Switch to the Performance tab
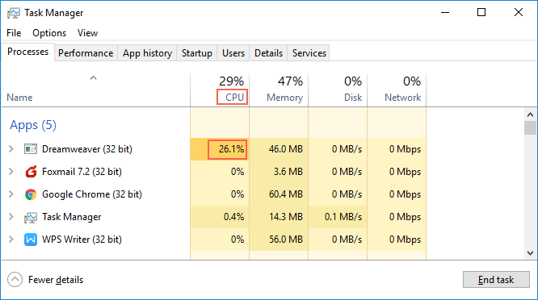The image size is (538, 300). pyautogui.click(x=86, y=53)
